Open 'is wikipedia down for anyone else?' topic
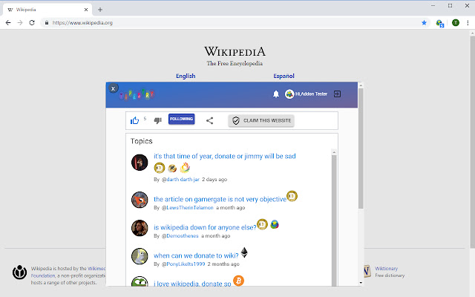This screenshot has height=297, width=475. 205,227
